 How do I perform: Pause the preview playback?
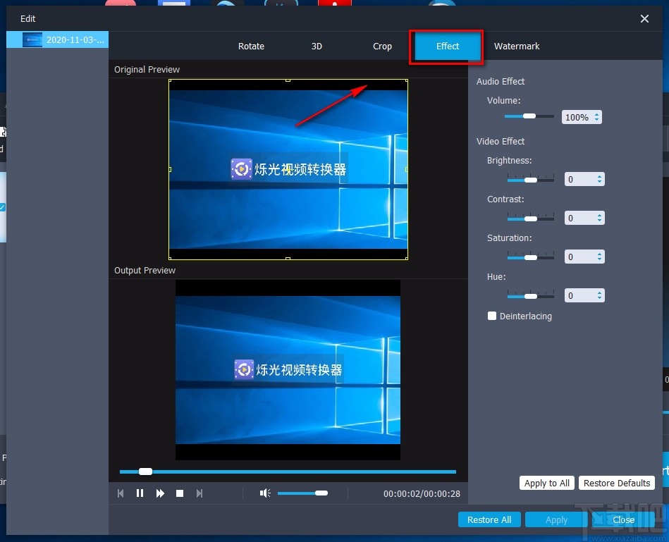140,493
